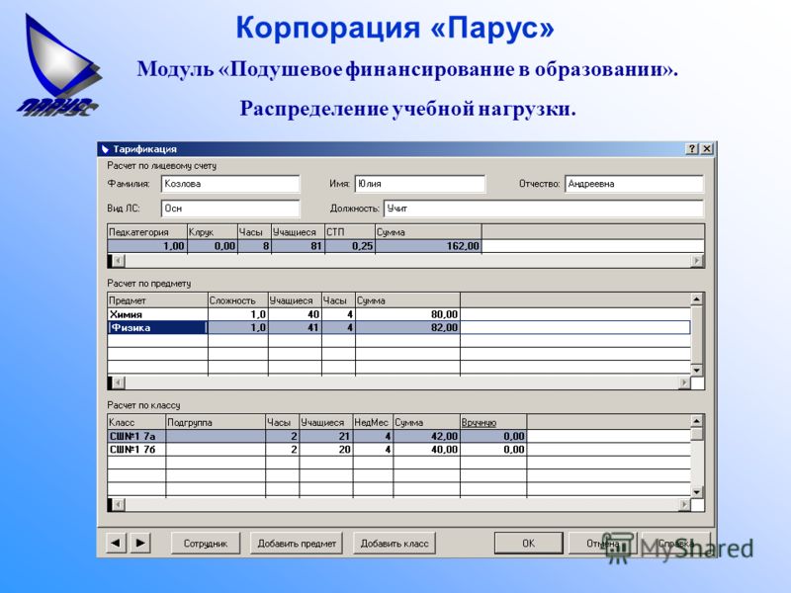791x593 pixels.
Task: Focus the Отчество field with Андреевна
Action: pos(634,184)
